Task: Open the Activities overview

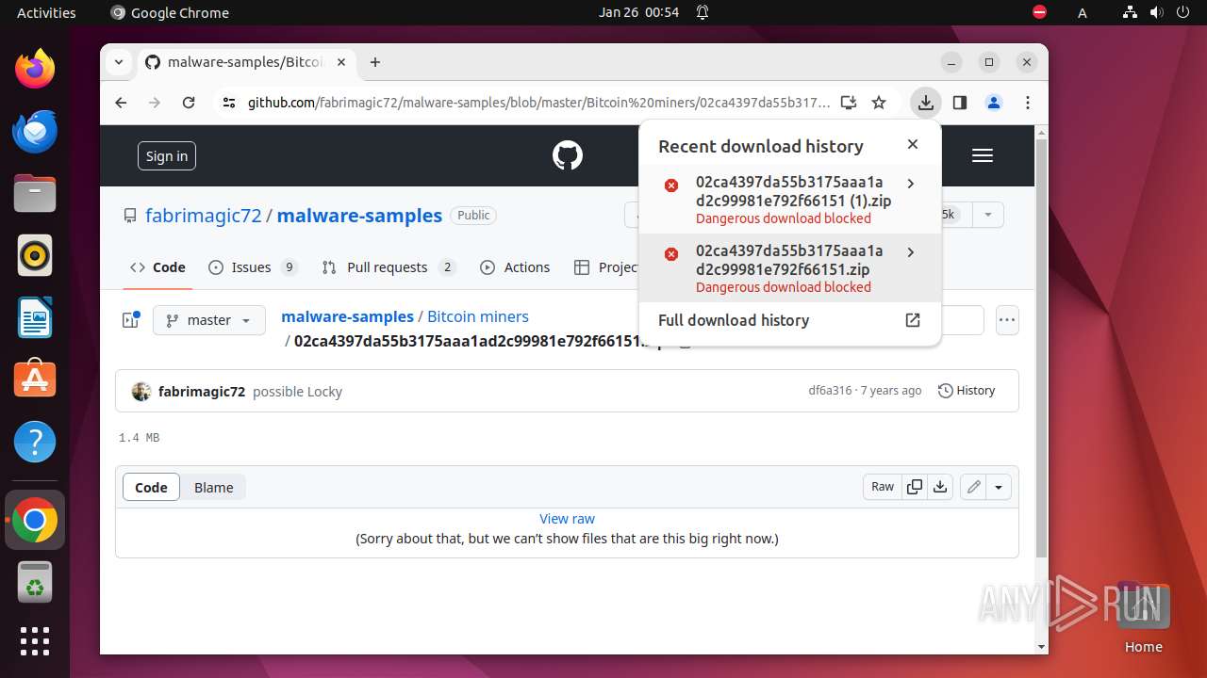Action: coord(46,12)
